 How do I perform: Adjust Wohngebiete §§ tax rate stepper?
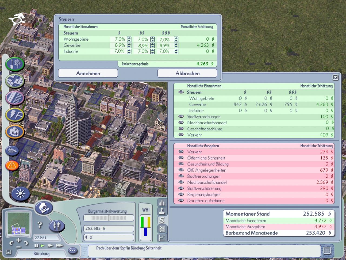(x=152, y=39)
